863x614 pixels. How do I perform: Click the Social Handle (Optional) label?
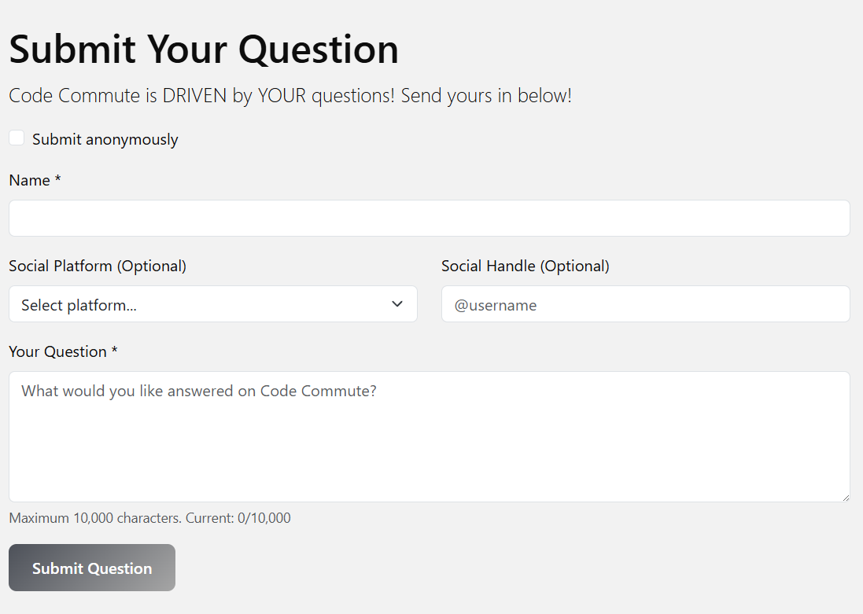526,266
